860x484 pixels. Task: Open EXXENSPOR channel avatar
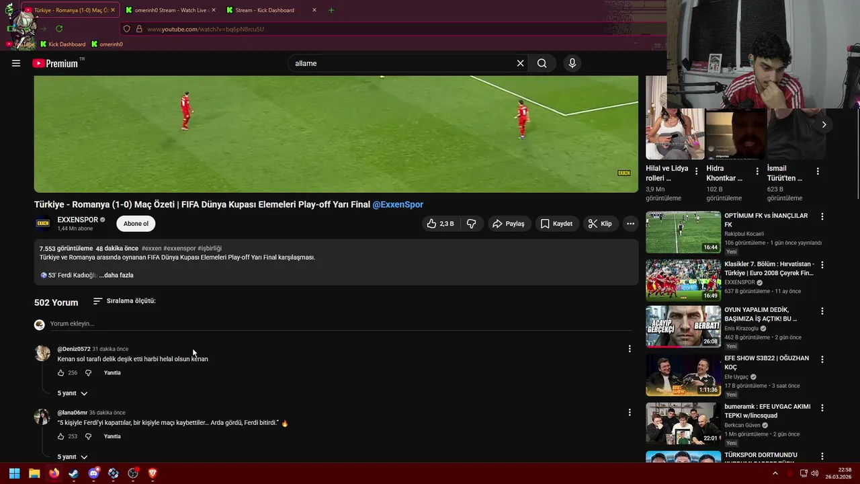click(43, 224)
